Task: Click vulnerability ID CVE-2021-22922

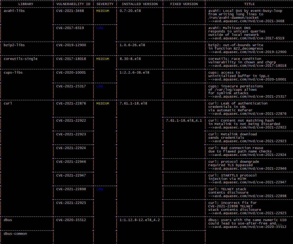Action: [71, 120]
